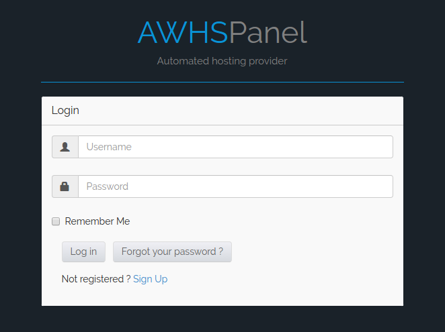Select the Password placeholder text
Screen dimensions: 445x332
click(108, 186)
